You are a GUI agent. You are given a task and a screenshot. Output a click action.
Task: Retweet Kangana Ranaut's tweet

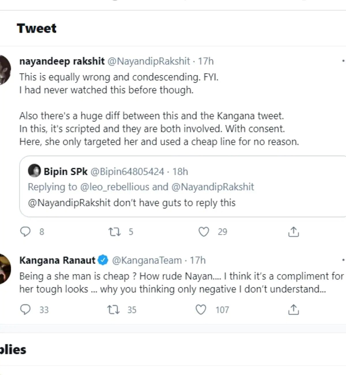pyautogui.click(x=113, y=310)
